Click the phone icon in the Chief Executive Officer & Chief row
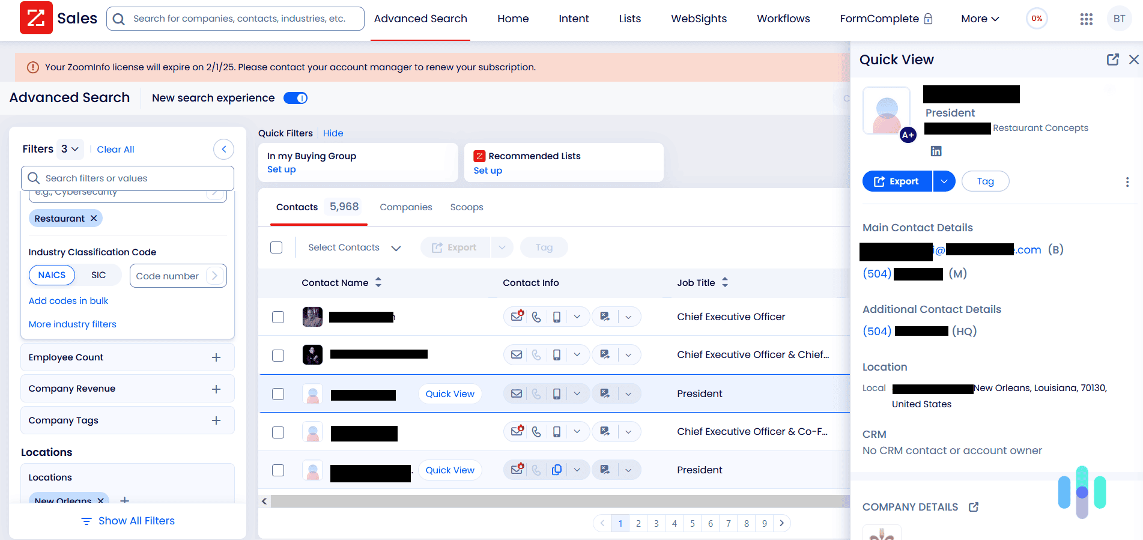The width and height of the screenshot is (1143, 540). pos(536,354)
